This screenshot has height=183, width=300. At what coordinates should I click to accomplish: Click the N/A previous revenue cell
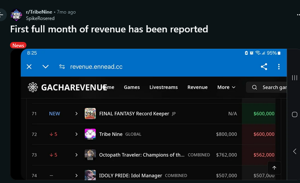pyautogui.click(x=232, y=114)
